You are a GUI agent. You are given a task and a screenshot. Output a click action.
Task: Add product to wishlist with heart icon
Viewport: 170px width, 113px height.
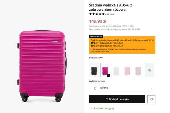(x=151, y=99)
